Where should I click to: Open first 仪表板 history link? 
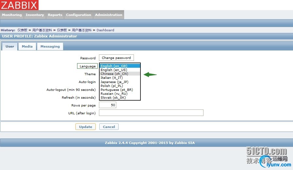point(23,30)
